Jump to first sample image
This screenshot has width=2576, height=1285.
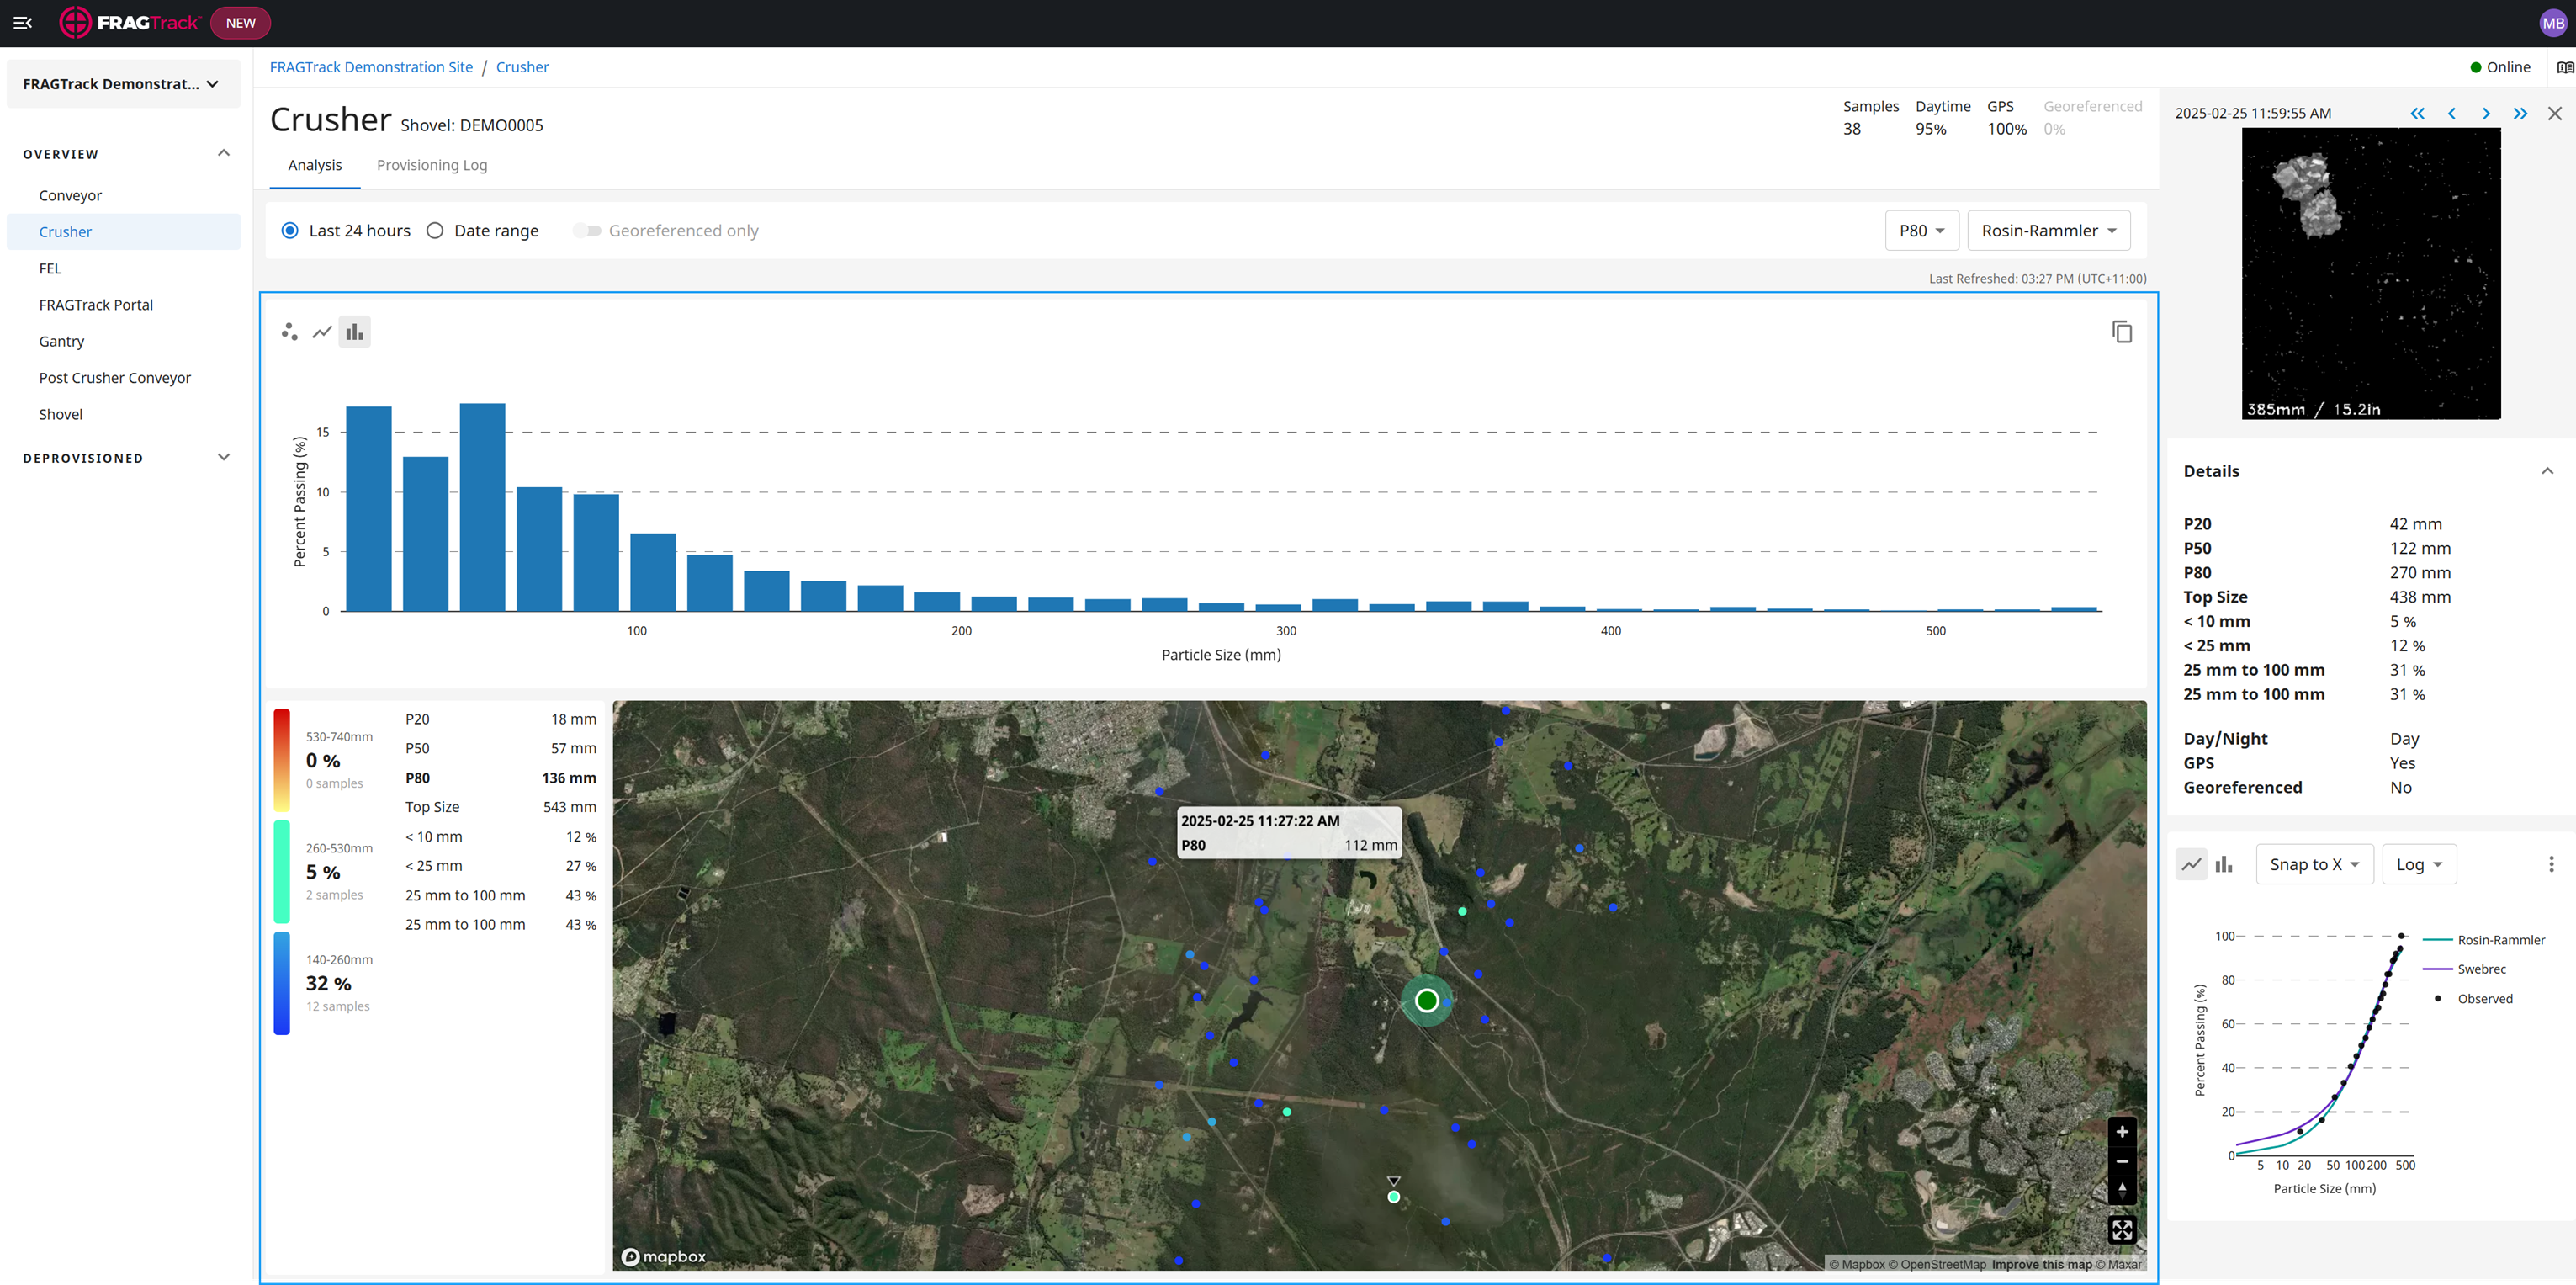click(x=2417, y=114)
